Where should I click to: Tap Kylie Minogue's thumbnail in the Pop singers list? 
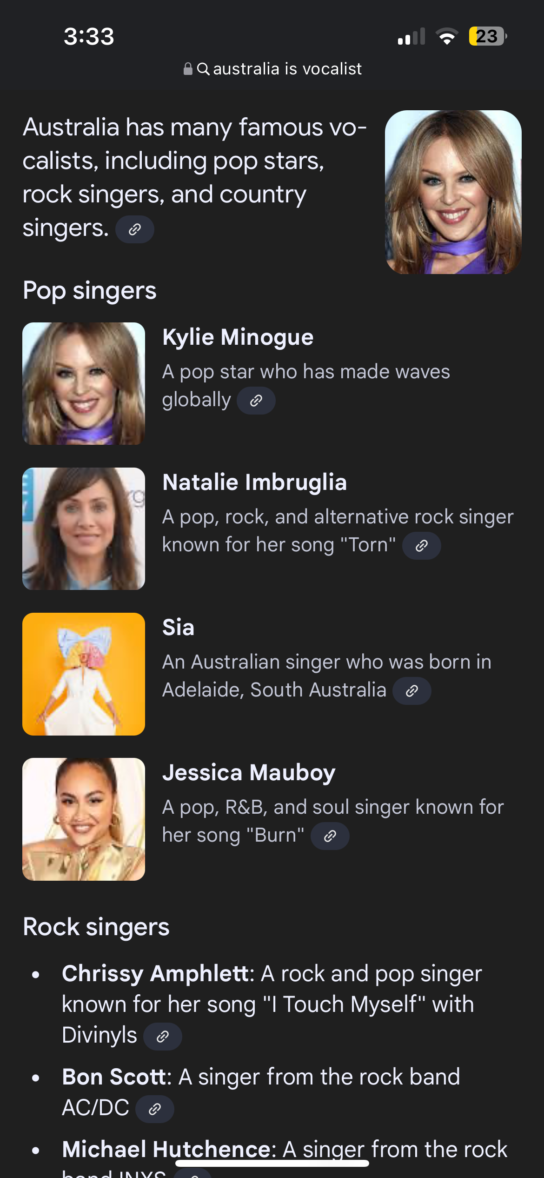tap(84, 383)
